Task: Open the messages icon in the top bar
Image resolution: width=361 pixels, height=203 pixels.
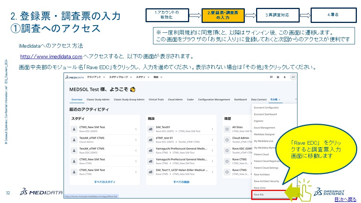Action: point(271,77)
